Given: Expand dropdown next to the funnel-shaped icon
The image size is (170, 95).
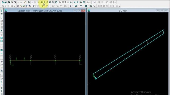Looking at the screenshot, I should pos(83,6).
